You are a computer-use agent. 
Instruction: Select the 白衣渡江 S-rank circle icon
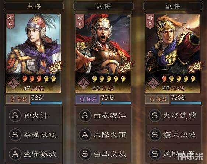[85, 115]
